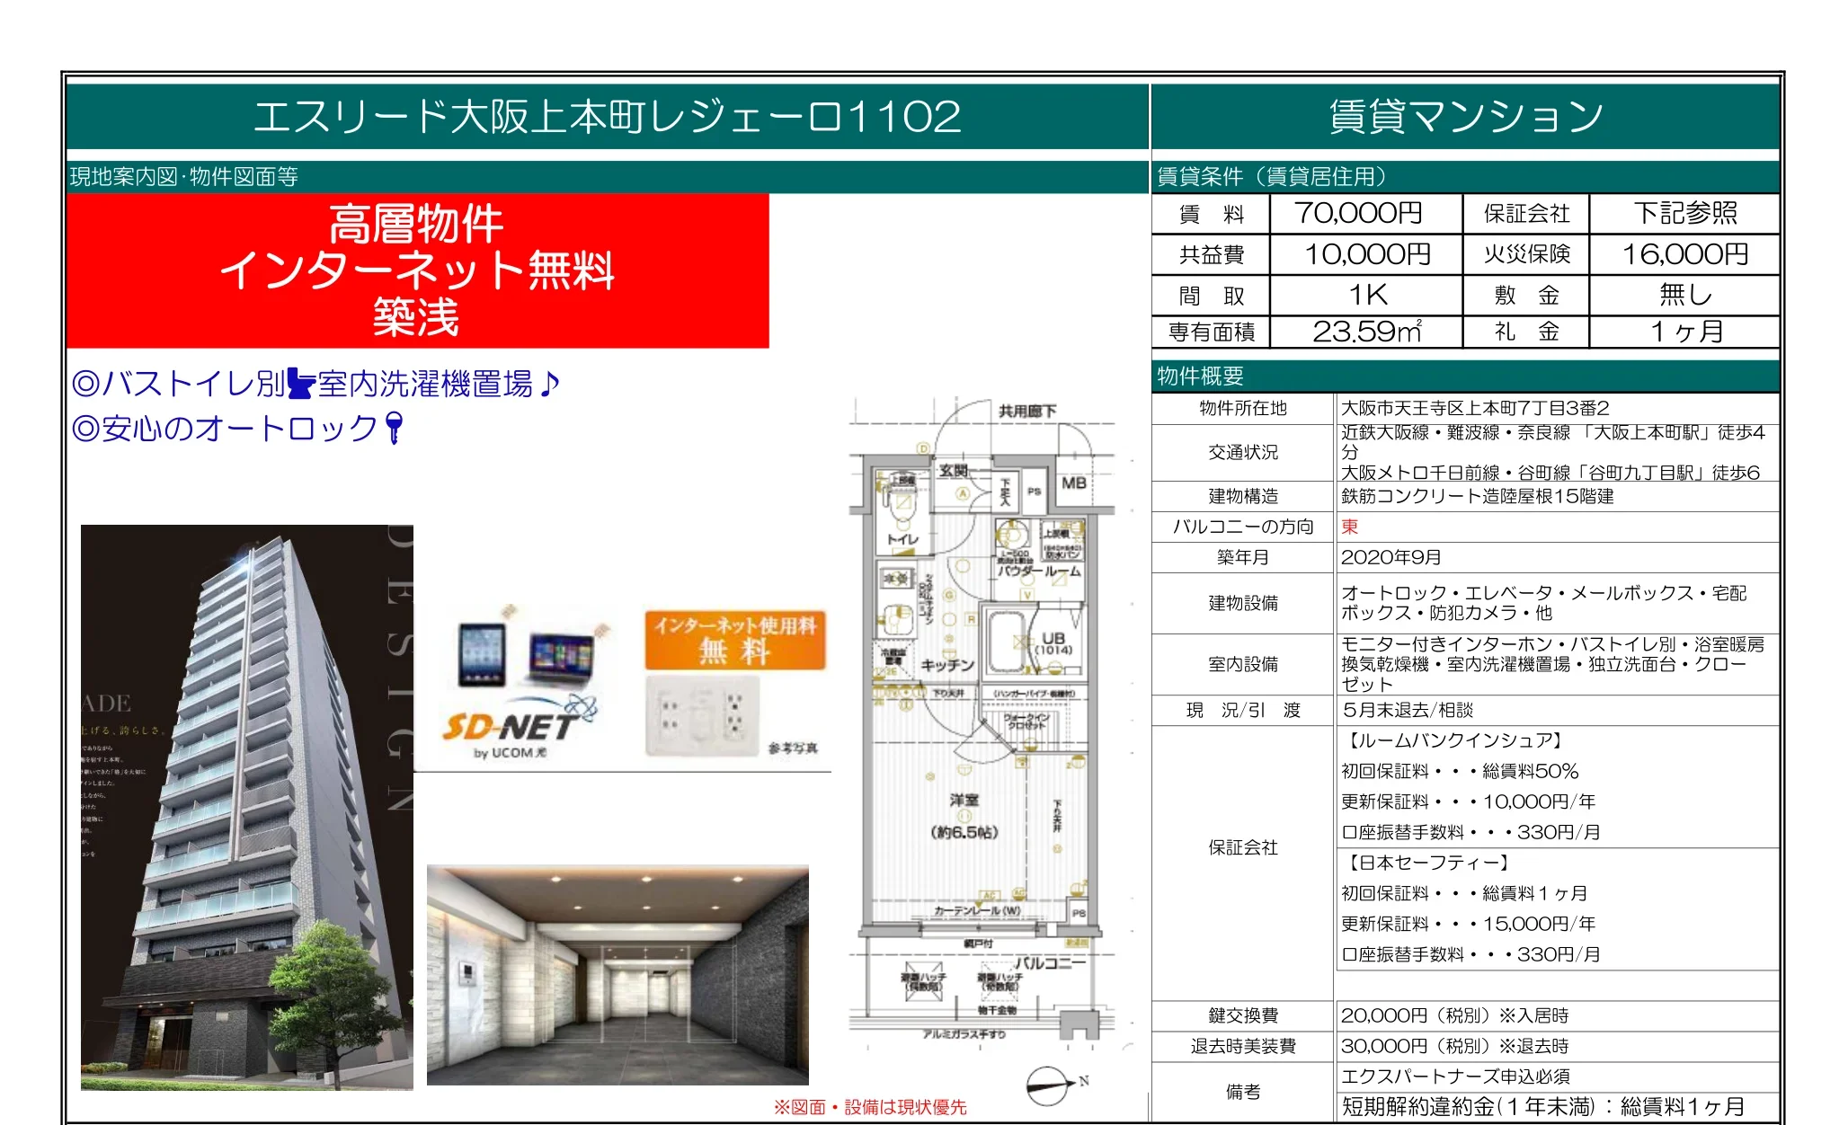Toggle the 礼金 1ヶ月 cell
Image resolution: width=1848 pixels, height=1125 pixels.
(x=1686, y=334)
